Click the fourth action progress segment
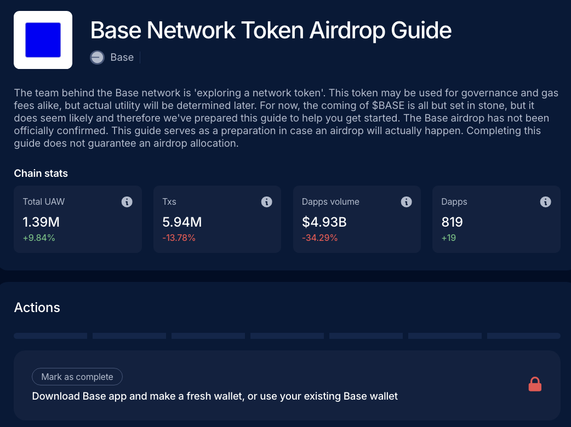 click(287, 336)
